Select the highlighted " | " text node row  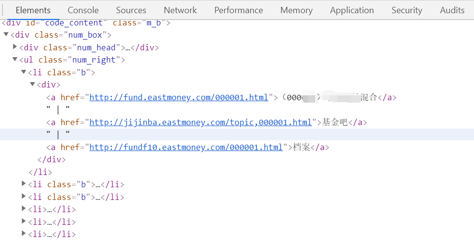click(237, 134)
